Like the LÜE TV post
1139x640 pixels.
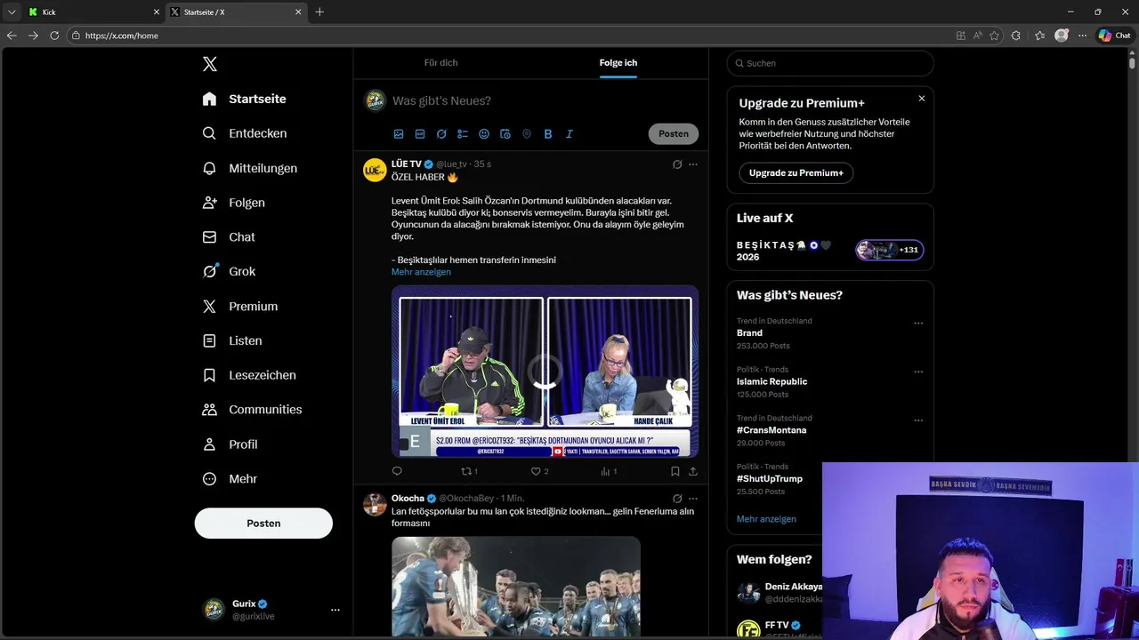[x=539, y=471]
